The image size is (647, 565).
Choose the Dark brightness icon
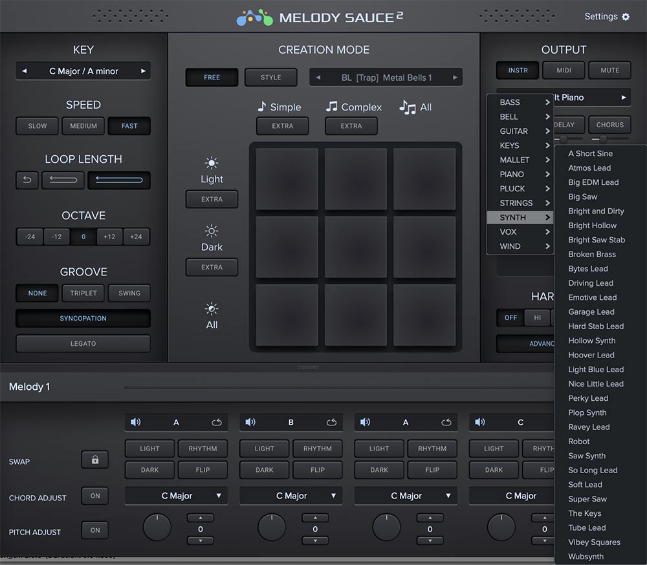pos(212,231)
